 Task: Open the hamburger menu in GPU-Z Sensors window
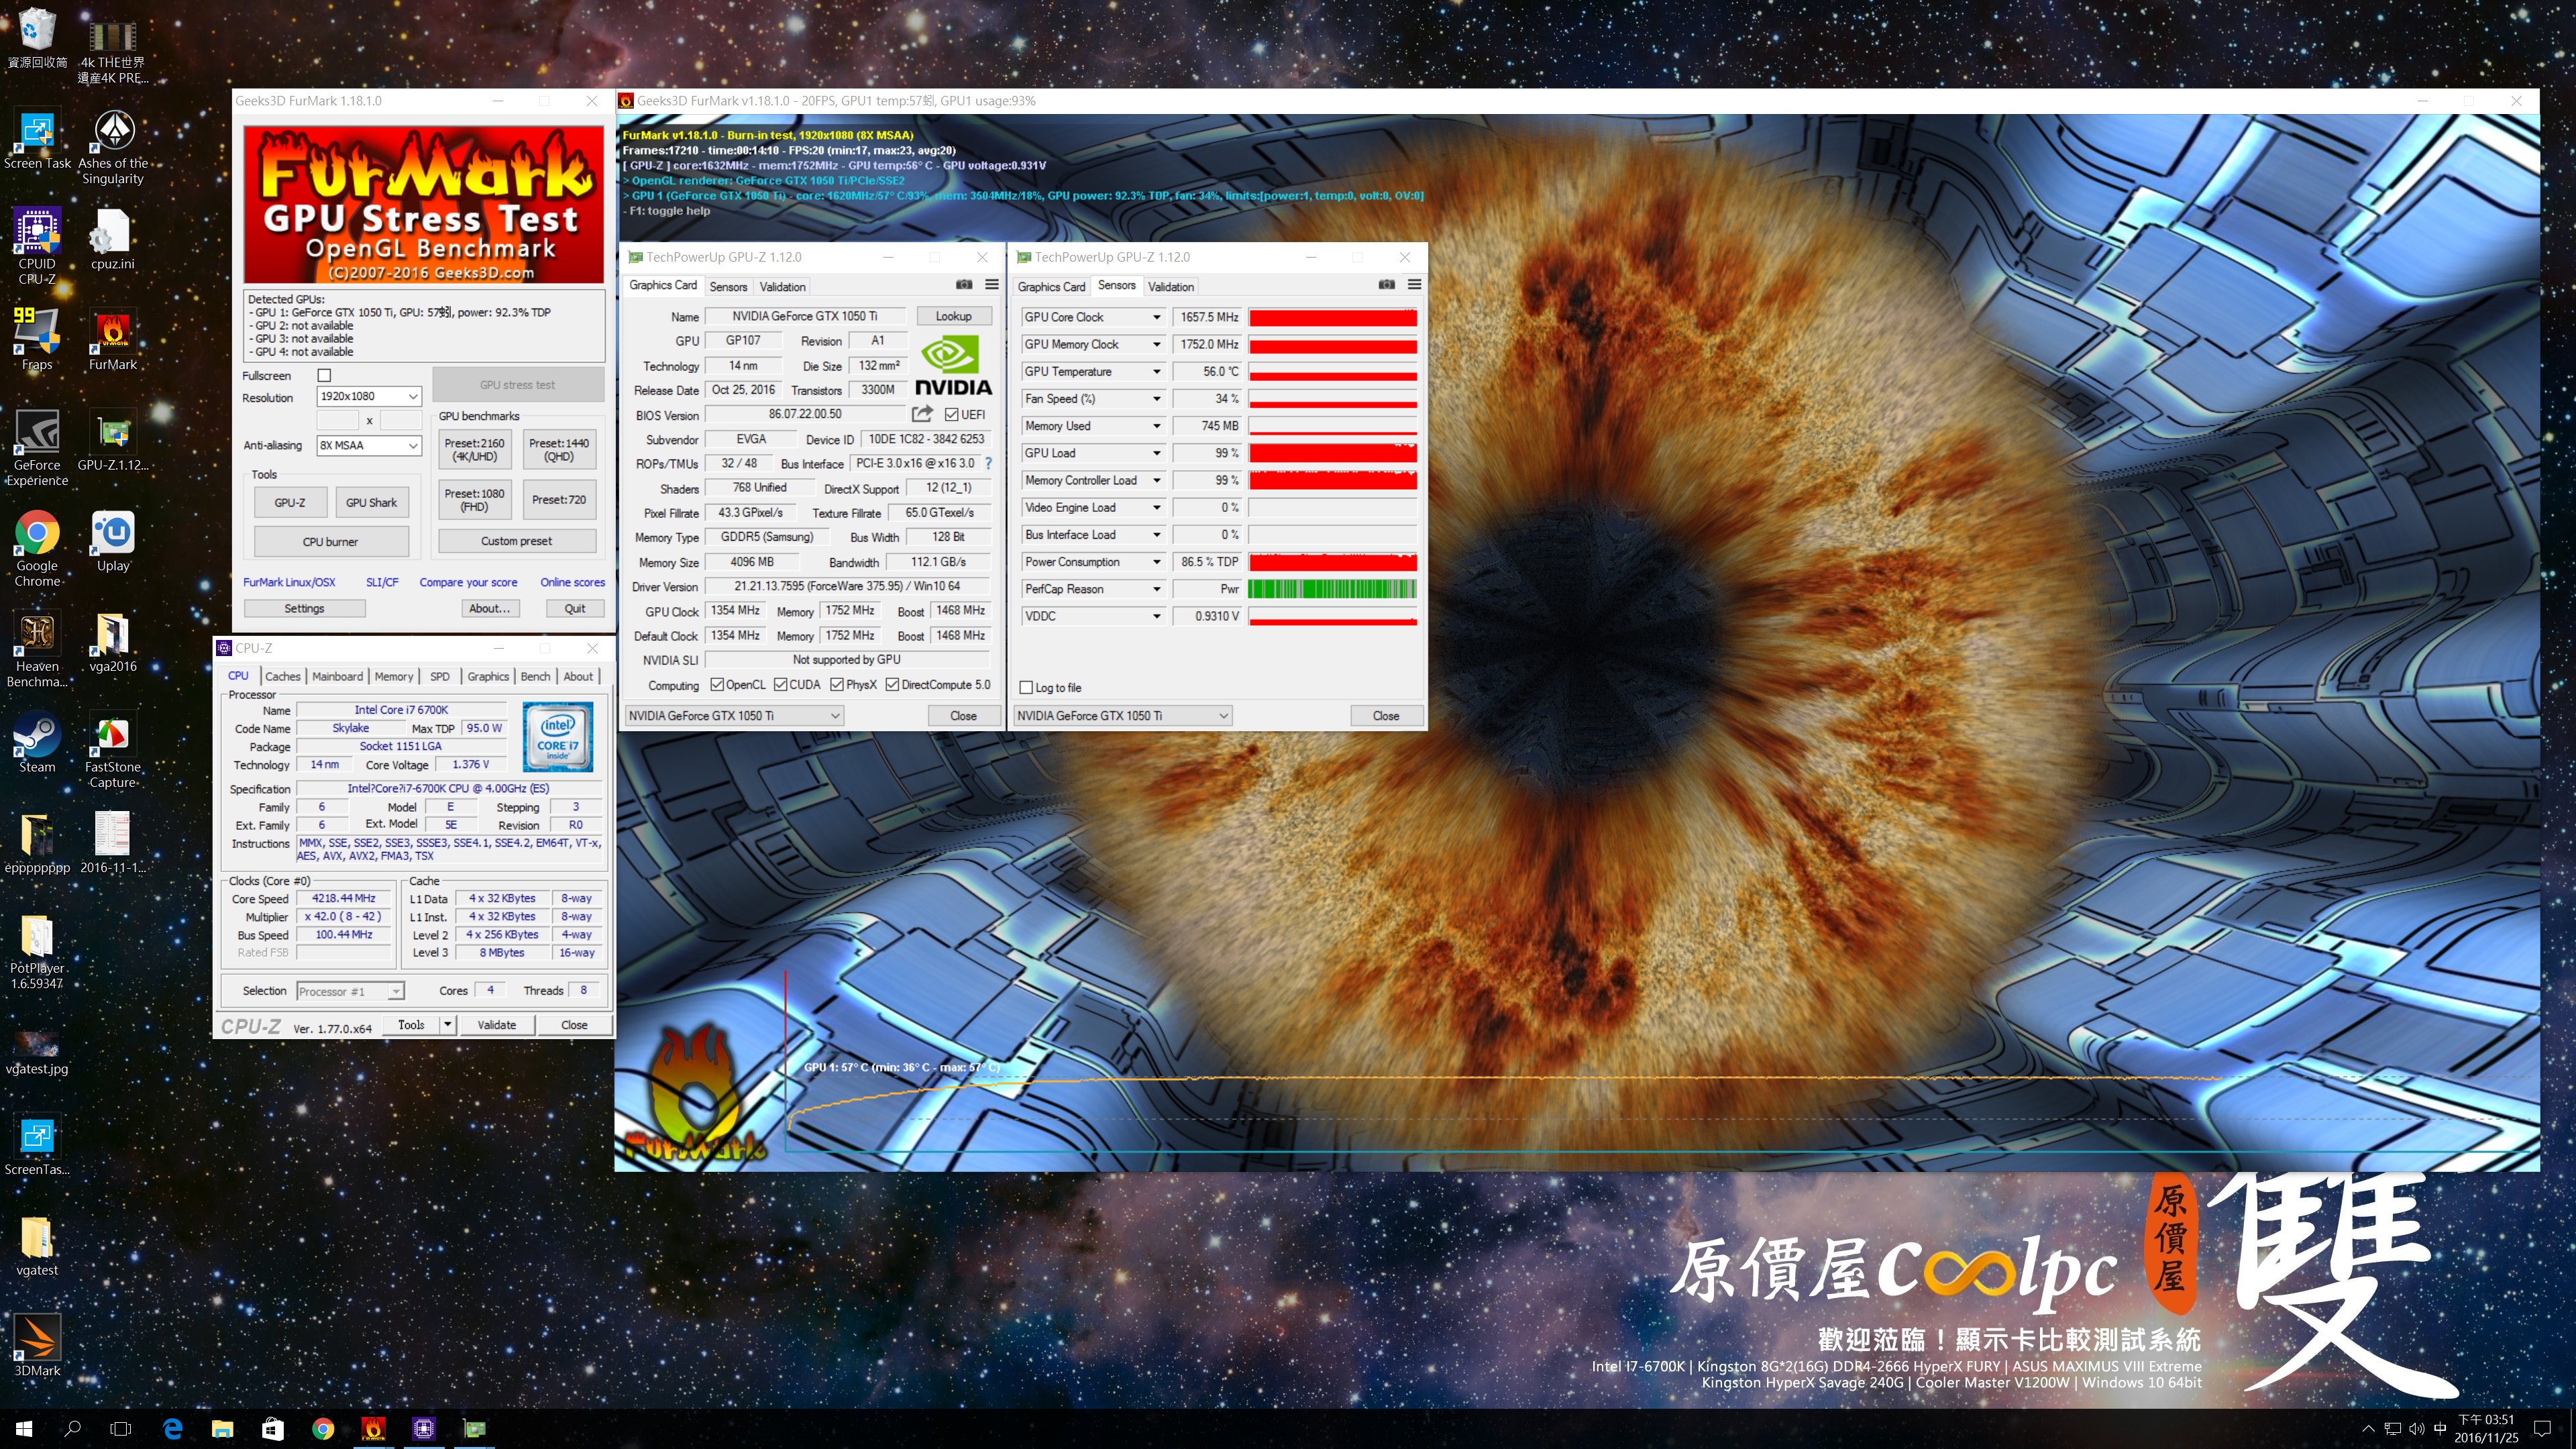click(1415, 285)
